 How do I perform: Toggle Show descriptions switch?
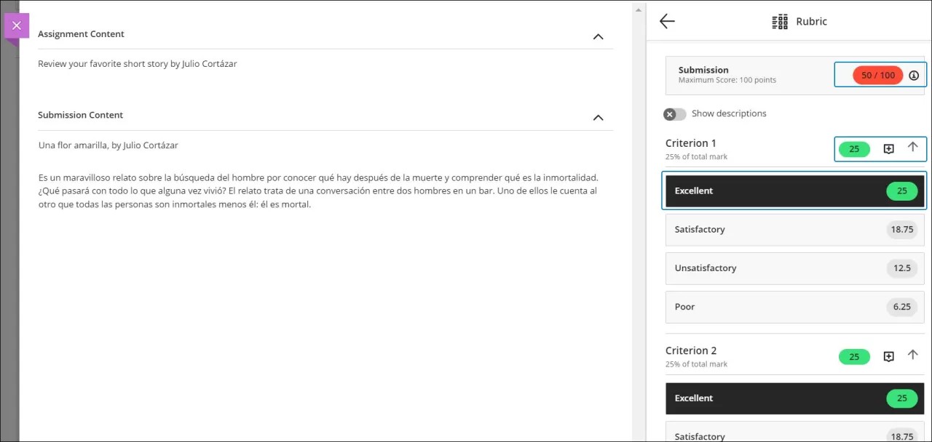coord(675,114)
